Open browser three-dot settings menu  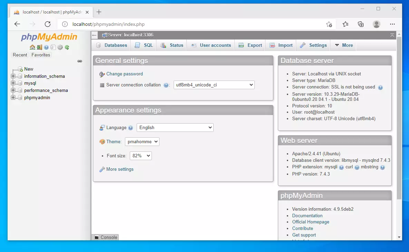(x=392, y=24)
